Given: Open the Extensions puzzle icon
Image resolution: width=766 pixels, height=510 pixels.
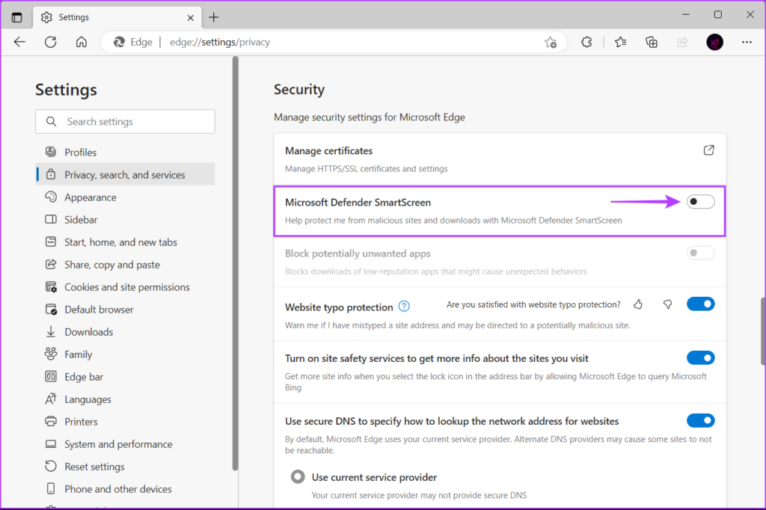Looking at the screenshot, I should pyautogui.click(x=586, y=43).
